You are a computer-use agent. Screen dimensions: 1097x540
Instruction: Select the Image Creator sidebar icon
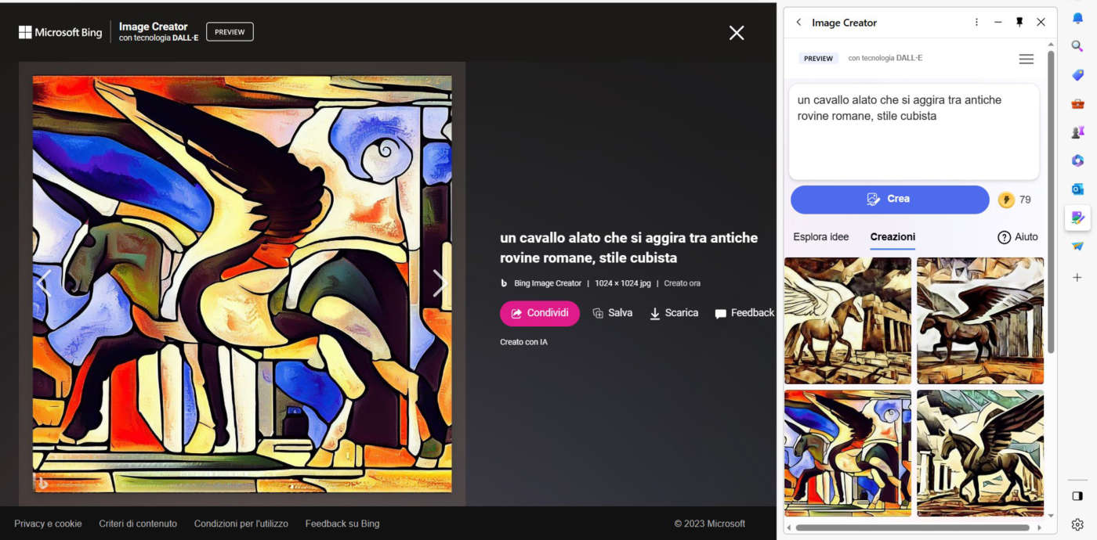(1077, 218)
